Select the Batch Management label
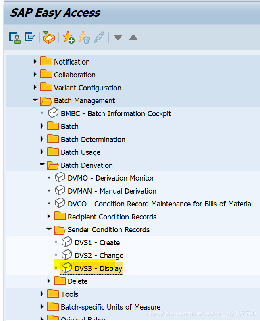 coord(84,101)
